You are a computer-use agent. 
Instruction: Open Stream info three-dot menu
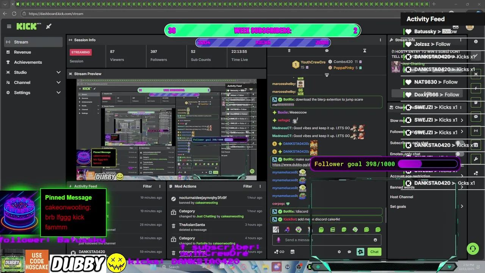tap(461, 40)
